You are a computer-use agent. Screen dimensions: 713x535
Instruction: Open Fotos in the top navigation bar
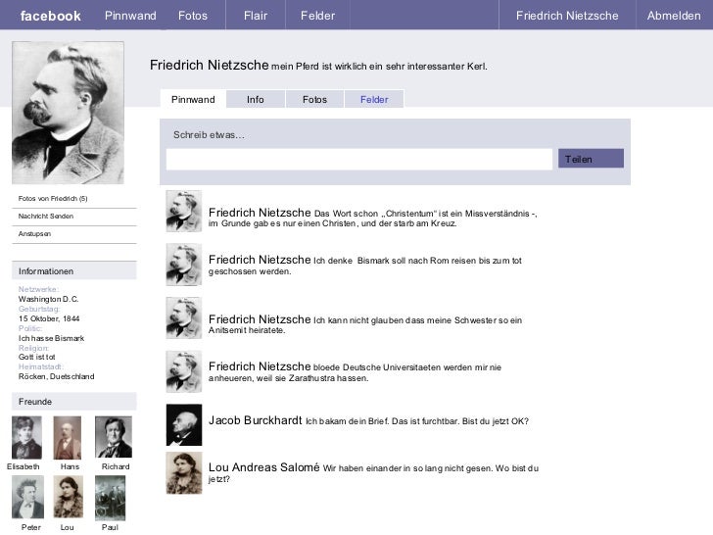tap(193, 16)
